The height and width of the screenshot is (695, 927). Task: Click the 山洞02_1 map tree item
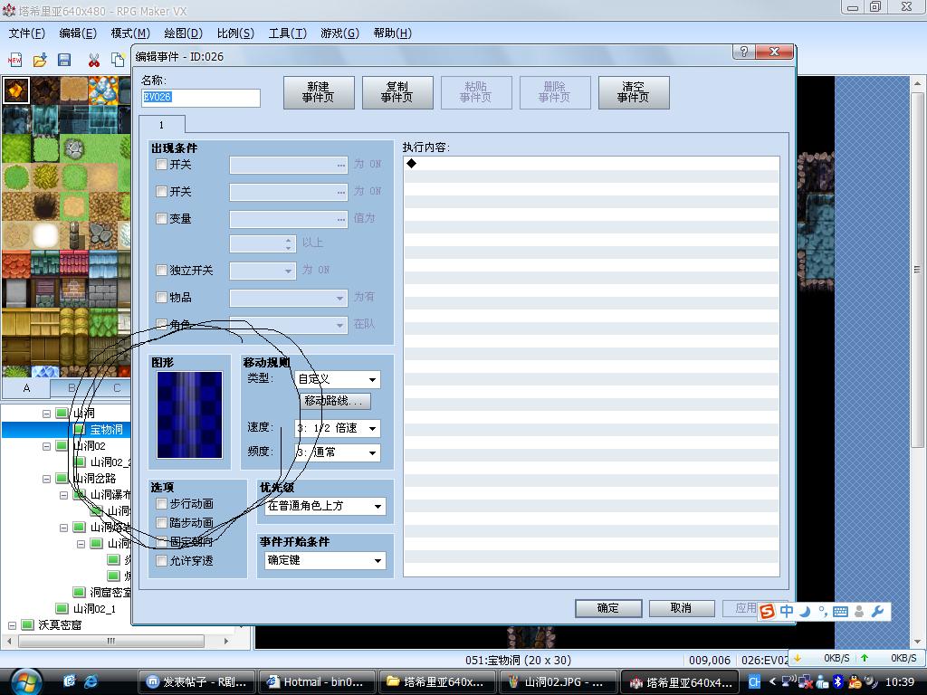tap(94, 608)
